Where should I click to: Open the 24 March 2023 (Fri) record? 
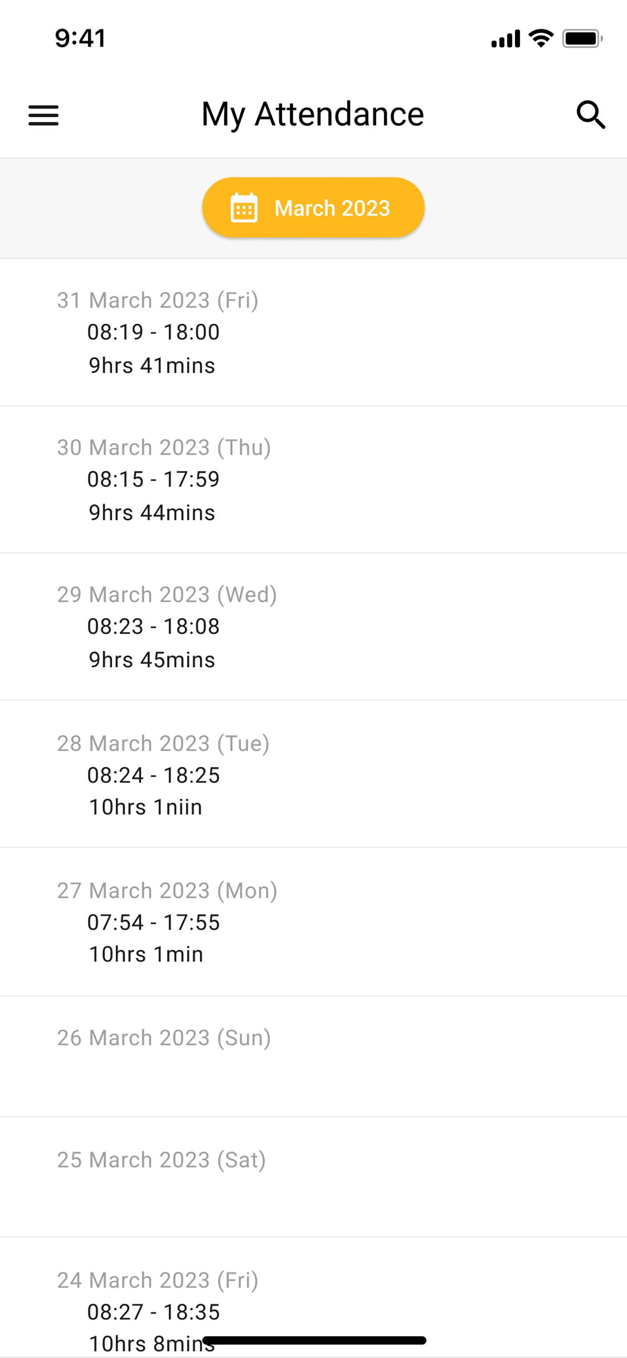click(x=313, y=1302)
